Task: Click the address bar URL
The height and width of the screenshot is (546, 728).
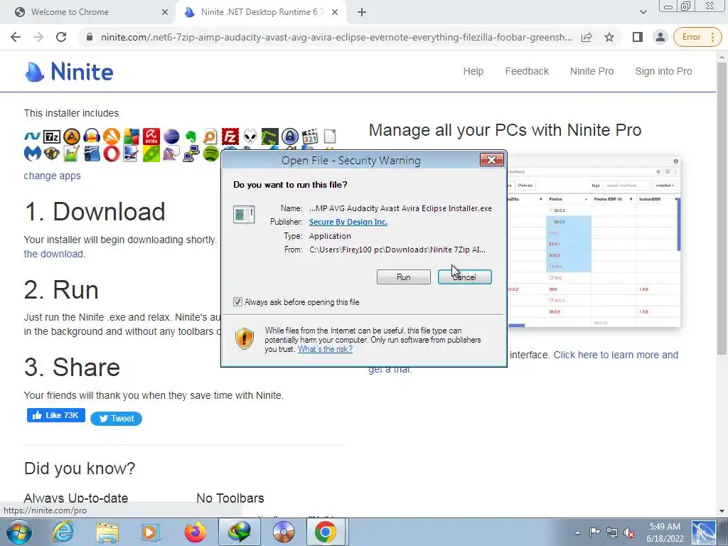Action: coord(336,37)
